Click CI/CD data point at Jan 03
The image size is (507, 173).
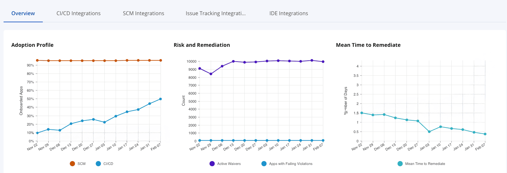point(104,122)
